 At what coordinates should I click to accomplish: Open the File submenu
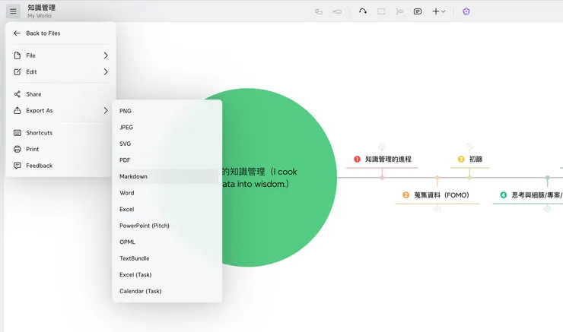(61, 55)
